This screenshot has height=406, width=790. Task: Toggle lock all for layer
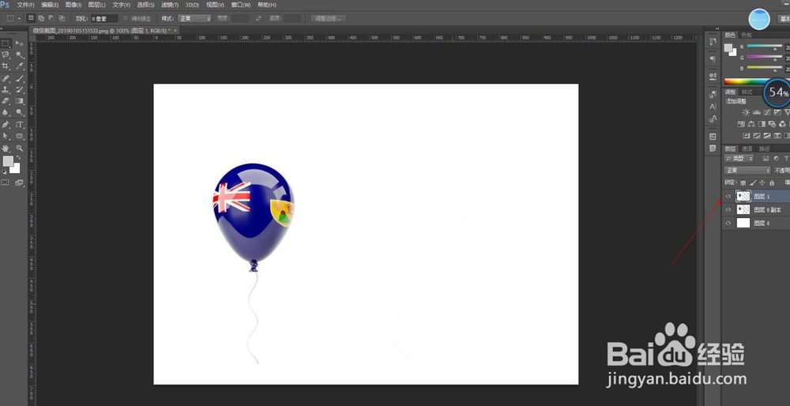pyautogui.click(x=772, y=182)
